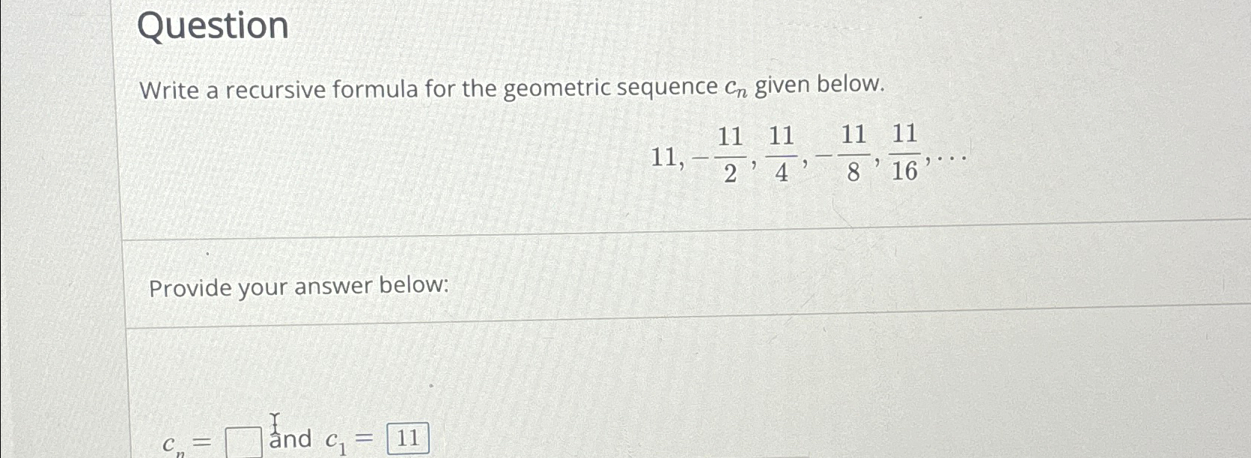Place cursor at the text insertion point near 'and'

pyautogui.click(x=276, y=427)
